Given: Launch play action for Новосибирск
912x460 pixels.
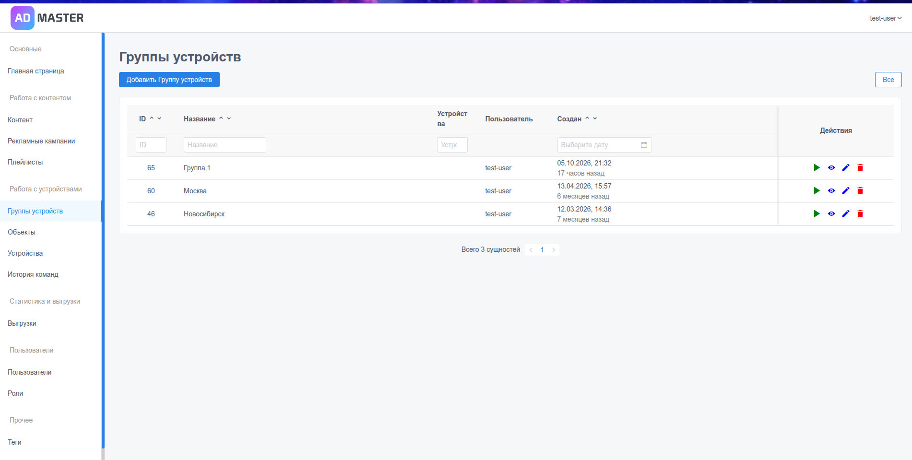Looking at the screenshot, I should click(x=817, y=213).
